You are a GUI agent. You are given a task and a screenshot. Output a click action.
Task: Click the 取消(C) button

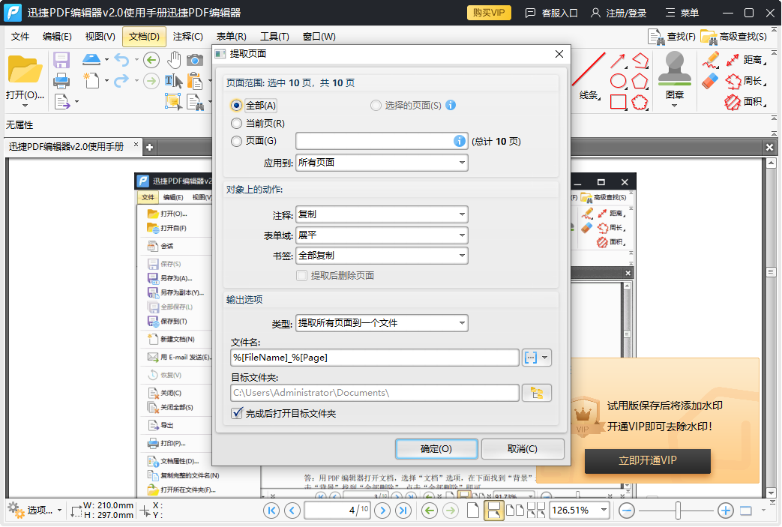[x=523, y=449]
